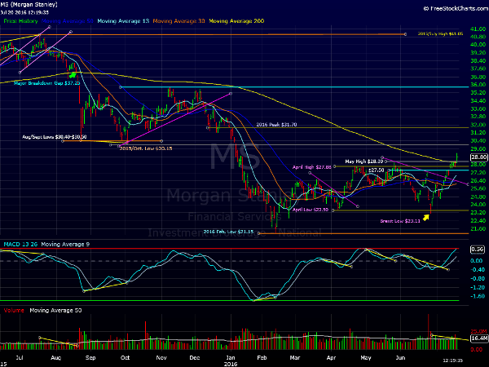The image size is (489, 367).
Task: Click the 41.60 price axis value
Action: click(478, 29)
